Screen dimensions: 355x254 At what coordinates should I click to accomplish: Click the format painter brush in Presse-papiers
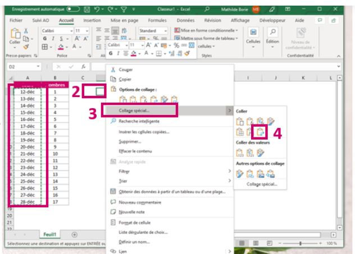[x=26, y=47]
